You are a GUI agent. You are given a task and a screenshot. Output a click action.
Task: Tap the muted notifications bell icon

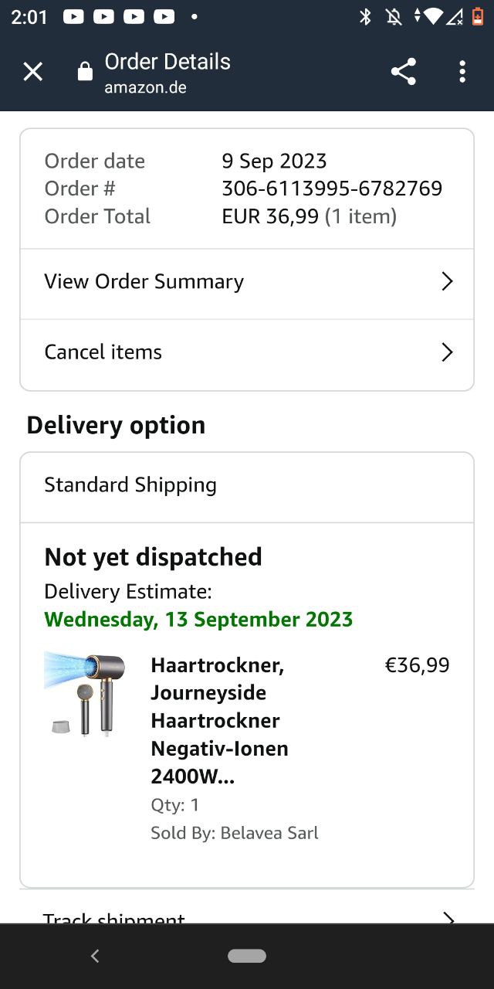click(394, 17)
